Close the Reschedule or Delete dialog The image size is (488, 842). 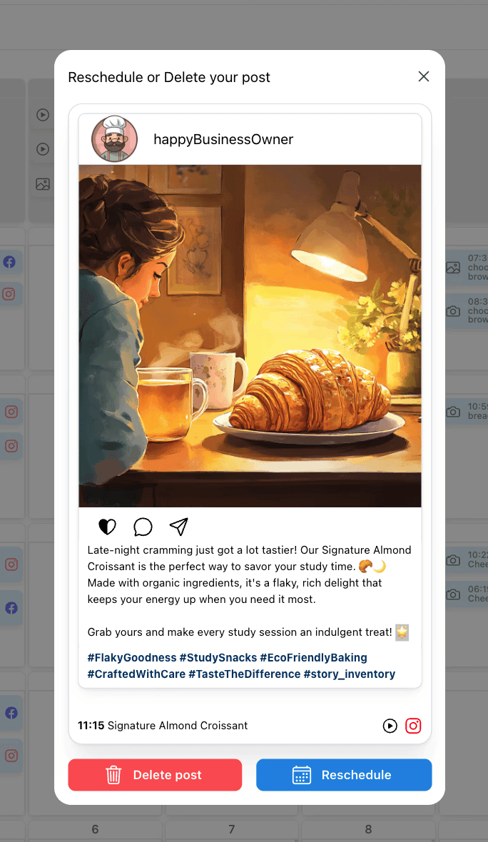click(x=424, y=76)
